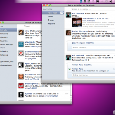Open Trillian Astra likes this link
Viewport: 115px width, 115px height.
click(x=82, y=65)
